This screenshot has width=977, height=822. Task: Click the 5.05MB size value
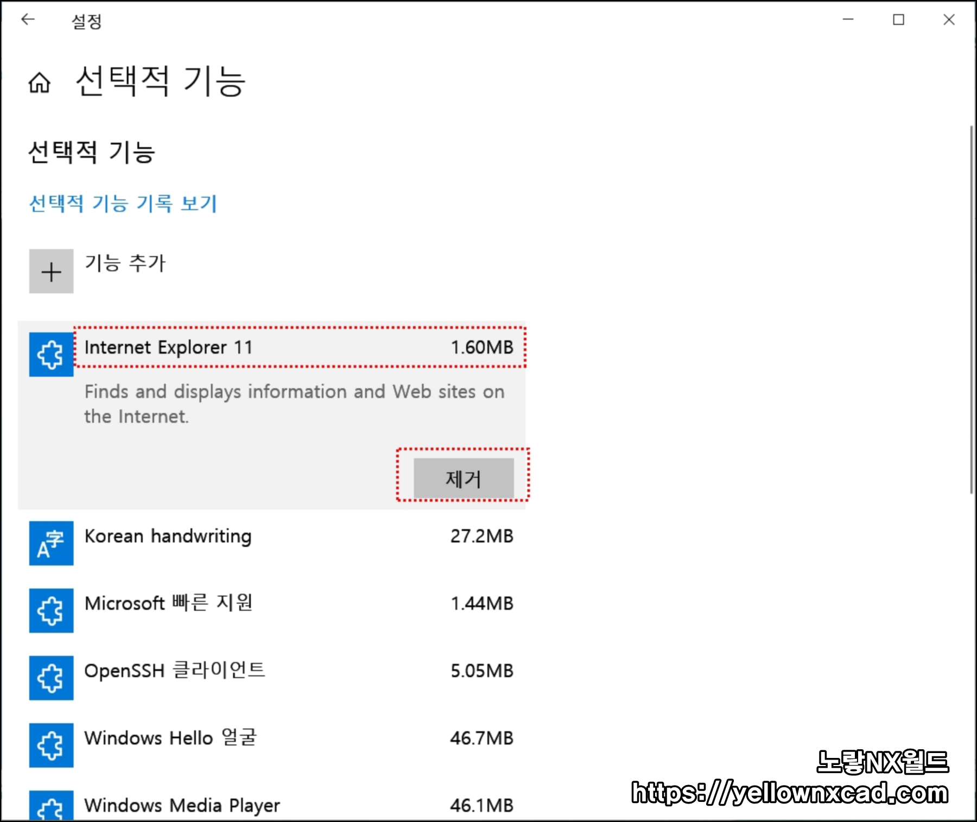point(482,671)
